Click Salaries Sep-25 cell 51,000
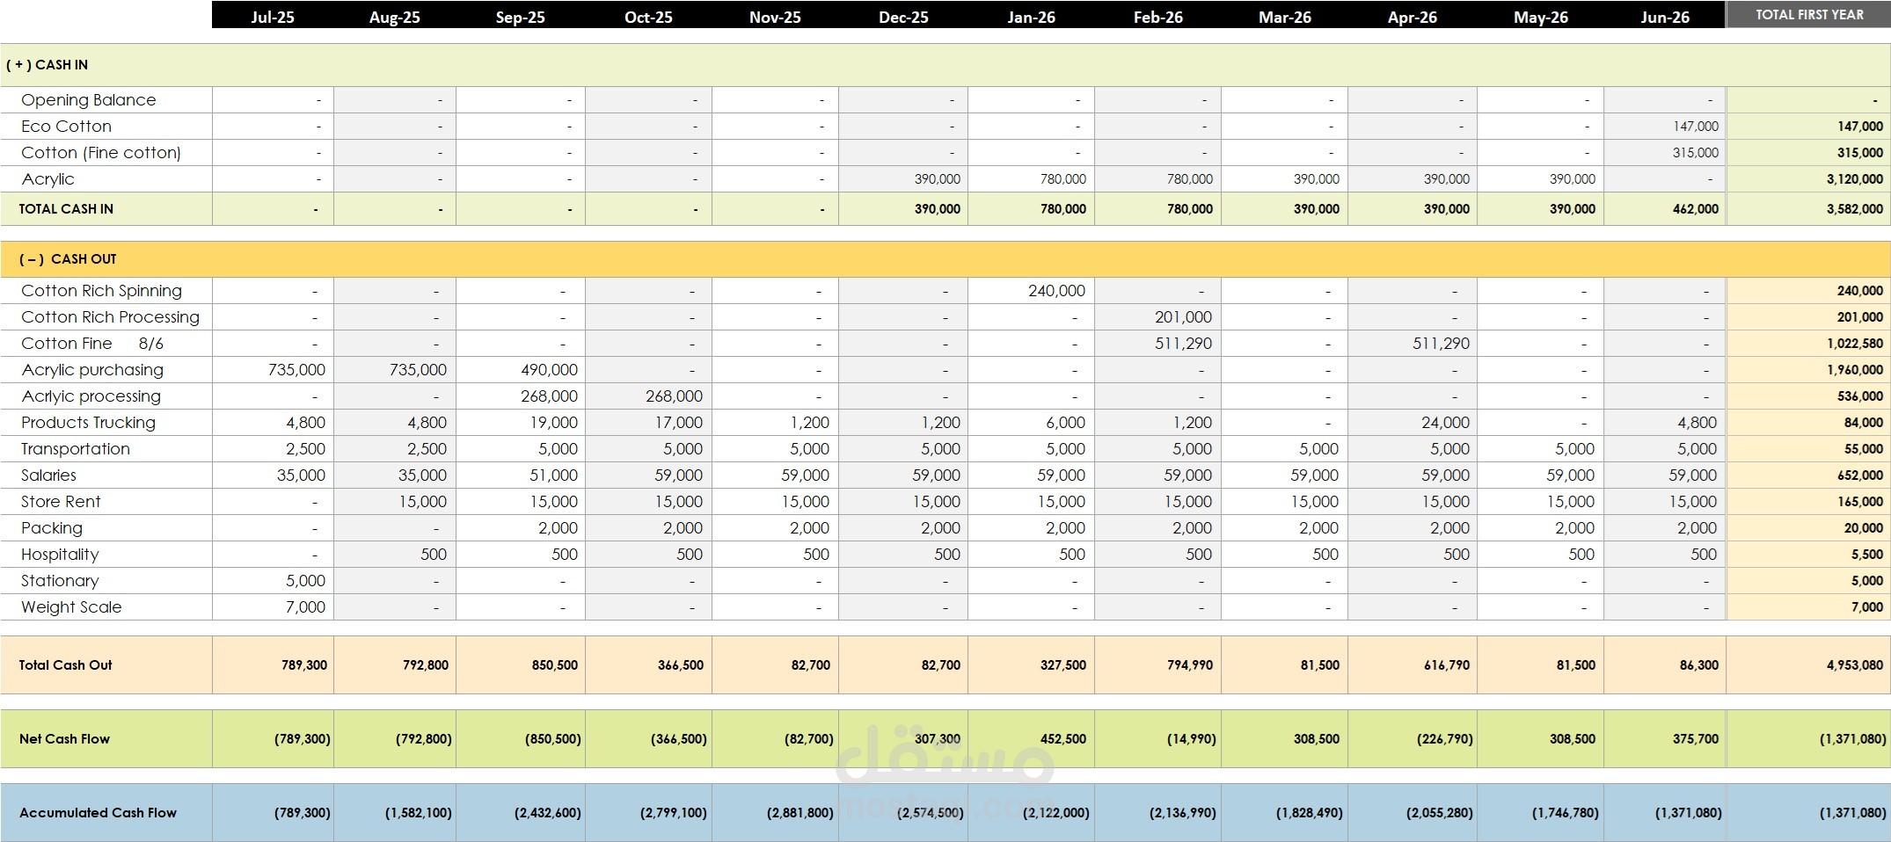The height and width of the screenshot is (842, 1891). pyautogui.click(x=553, y=475)
